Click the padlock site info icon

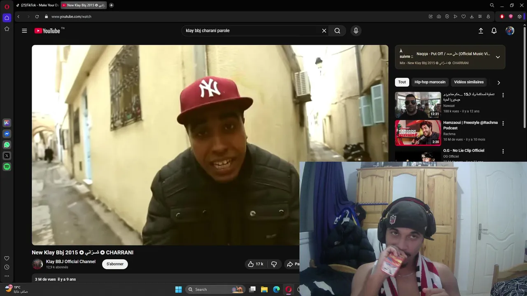point(47,16)
